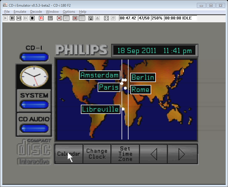The image size is (228, 187).
Task: Select the Berlin city label
Action: tap(143, 77)
